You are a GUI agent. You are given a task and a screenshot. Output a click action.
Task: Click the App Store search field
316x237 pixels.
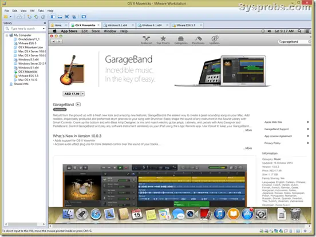click(x=294, y=42)
